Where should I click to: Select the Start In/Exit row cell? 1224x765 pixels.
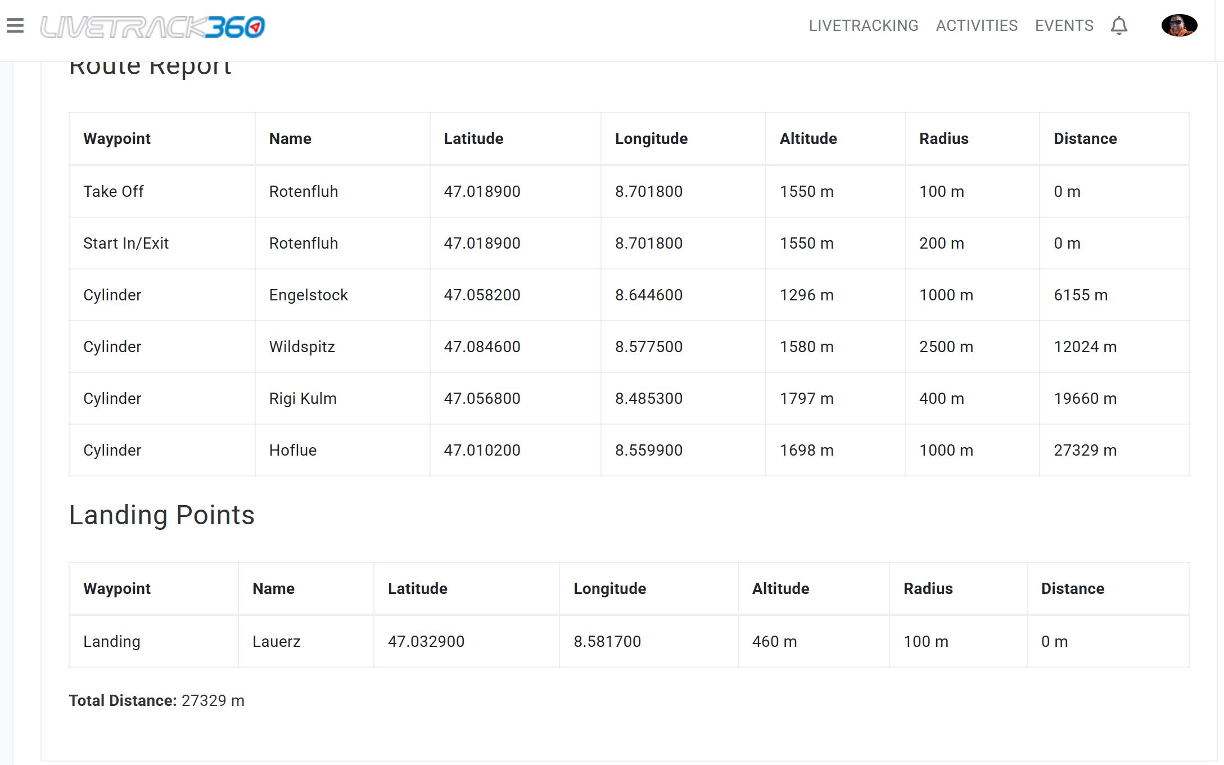click(126, 244)
